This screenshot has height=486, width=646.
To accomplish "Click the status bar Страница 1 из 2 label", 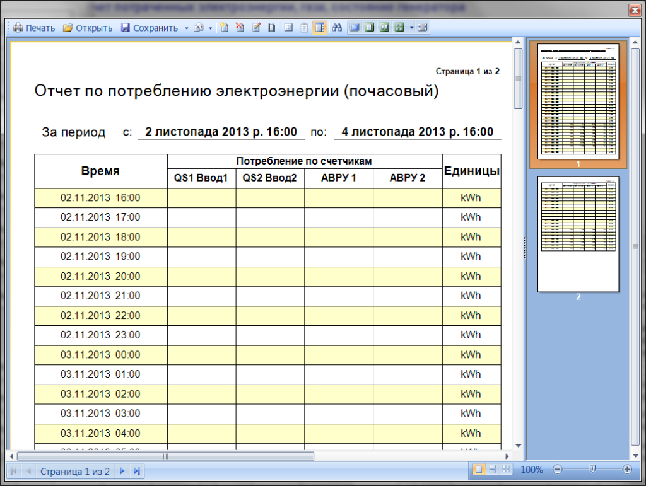I will click(x=75, y=471).
